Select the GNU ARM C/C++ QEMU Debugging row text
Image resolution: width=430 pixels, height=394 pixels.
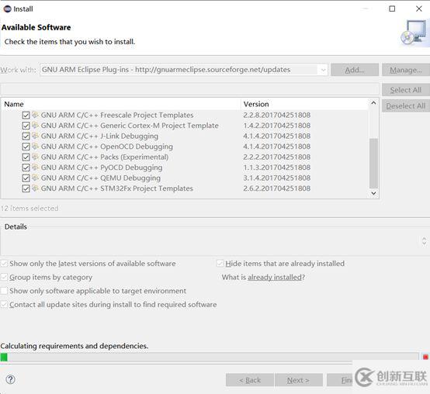tap(101, 178)
